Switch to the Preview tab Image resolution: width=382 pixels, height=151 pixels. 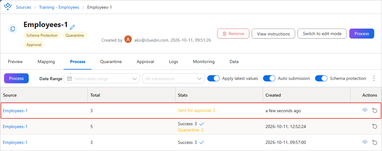point(15,62)
